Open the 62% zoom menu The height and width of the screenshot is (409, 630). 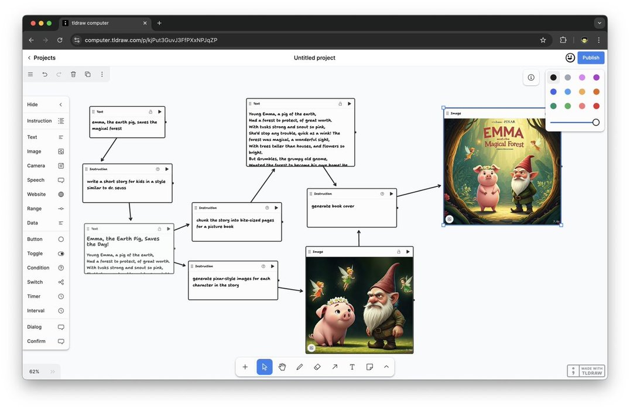[34, 372]
